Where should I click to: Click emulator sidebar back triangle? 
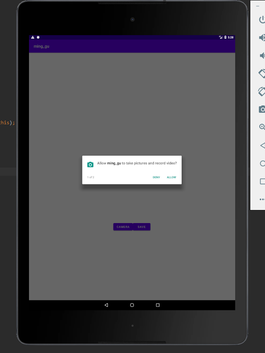coord(263,145)
